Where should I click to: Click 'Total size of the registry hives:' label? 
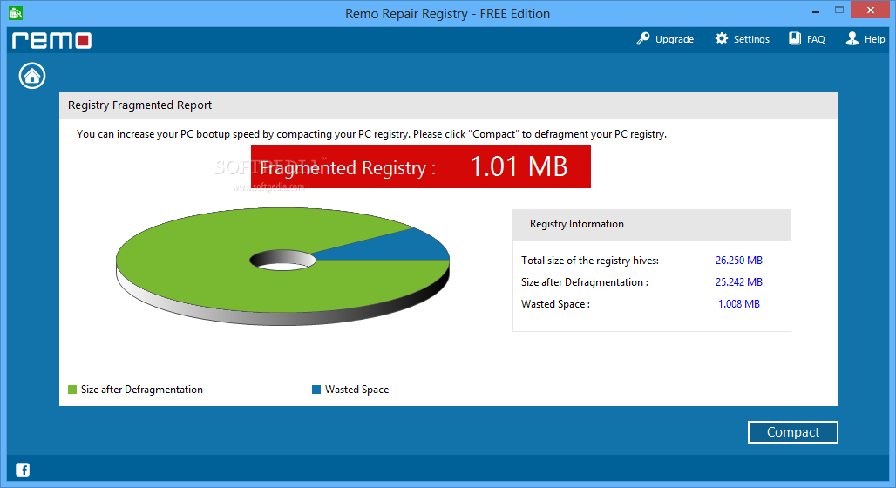coord(590,261)
